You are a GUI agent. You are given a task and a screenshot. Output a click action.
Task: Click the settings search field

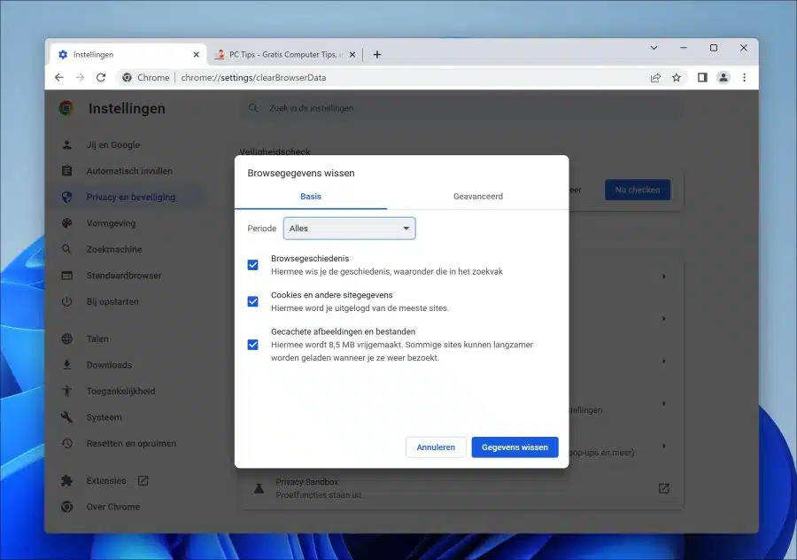pos(460,108)
